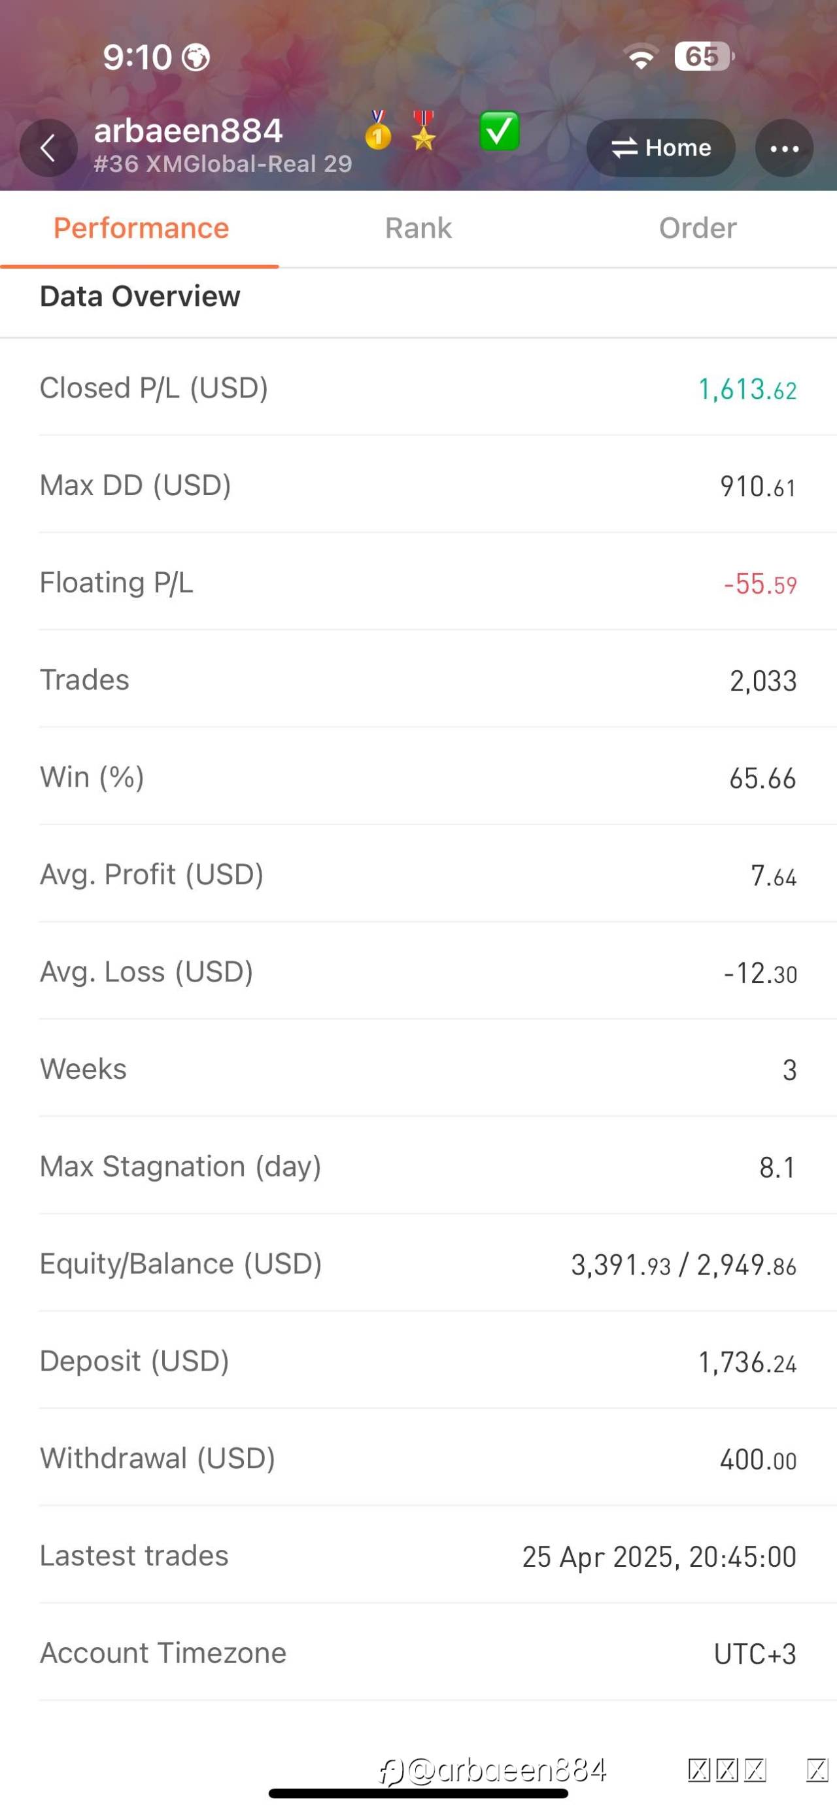Image resolution: width=837 pixels, height=1814 pixels.
Task: Switch to the Order tab
Action: 697,228
